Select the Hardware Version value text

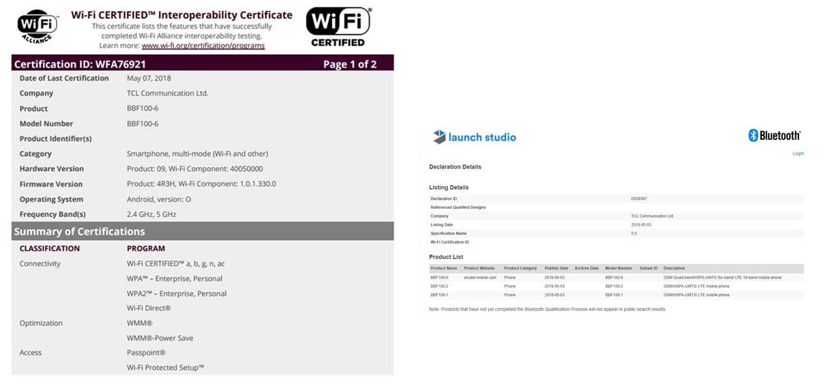[195, 168]
